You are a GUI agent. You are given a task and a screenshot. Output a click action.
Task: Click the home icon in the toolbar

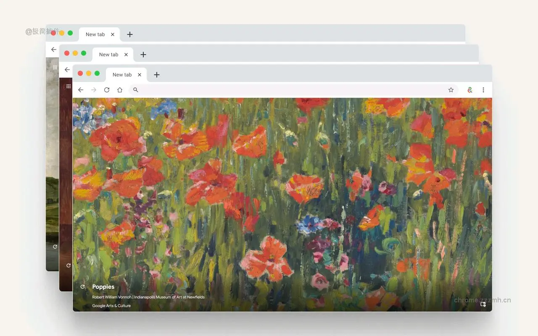pyautogui.click(x=120, y=89)
